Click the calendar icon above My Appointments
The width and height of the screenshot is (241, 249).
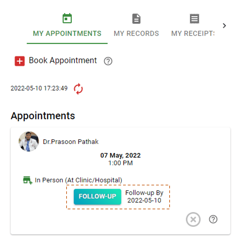pos(67,18)
